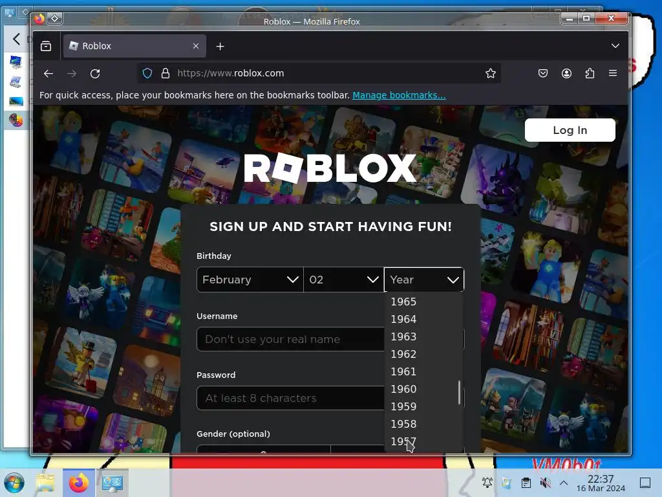
Task: Click the background window's back chevron
Action: pyautogui.click(x=16, y=39)
